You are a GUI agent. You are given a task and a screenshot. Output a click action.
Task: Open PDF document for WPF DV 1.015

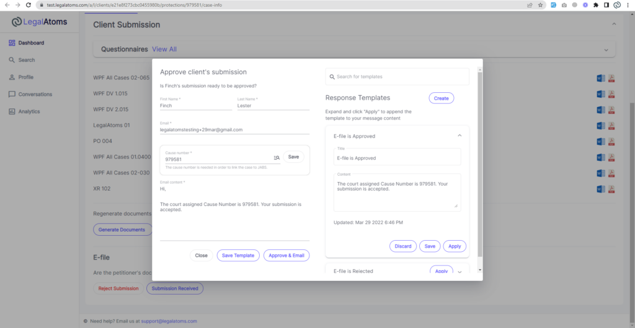pyautogui.click(x=611, y=94)
